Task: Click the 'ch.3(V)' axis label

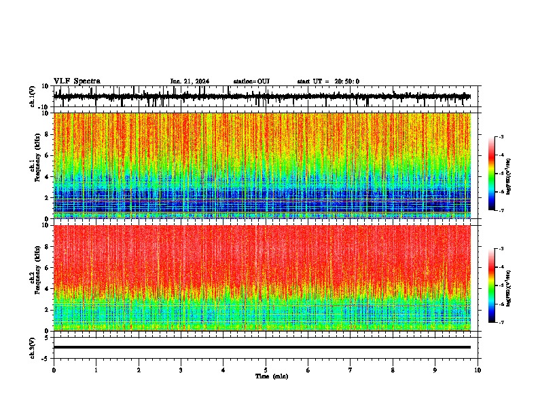Action: (x=33, y=349)
